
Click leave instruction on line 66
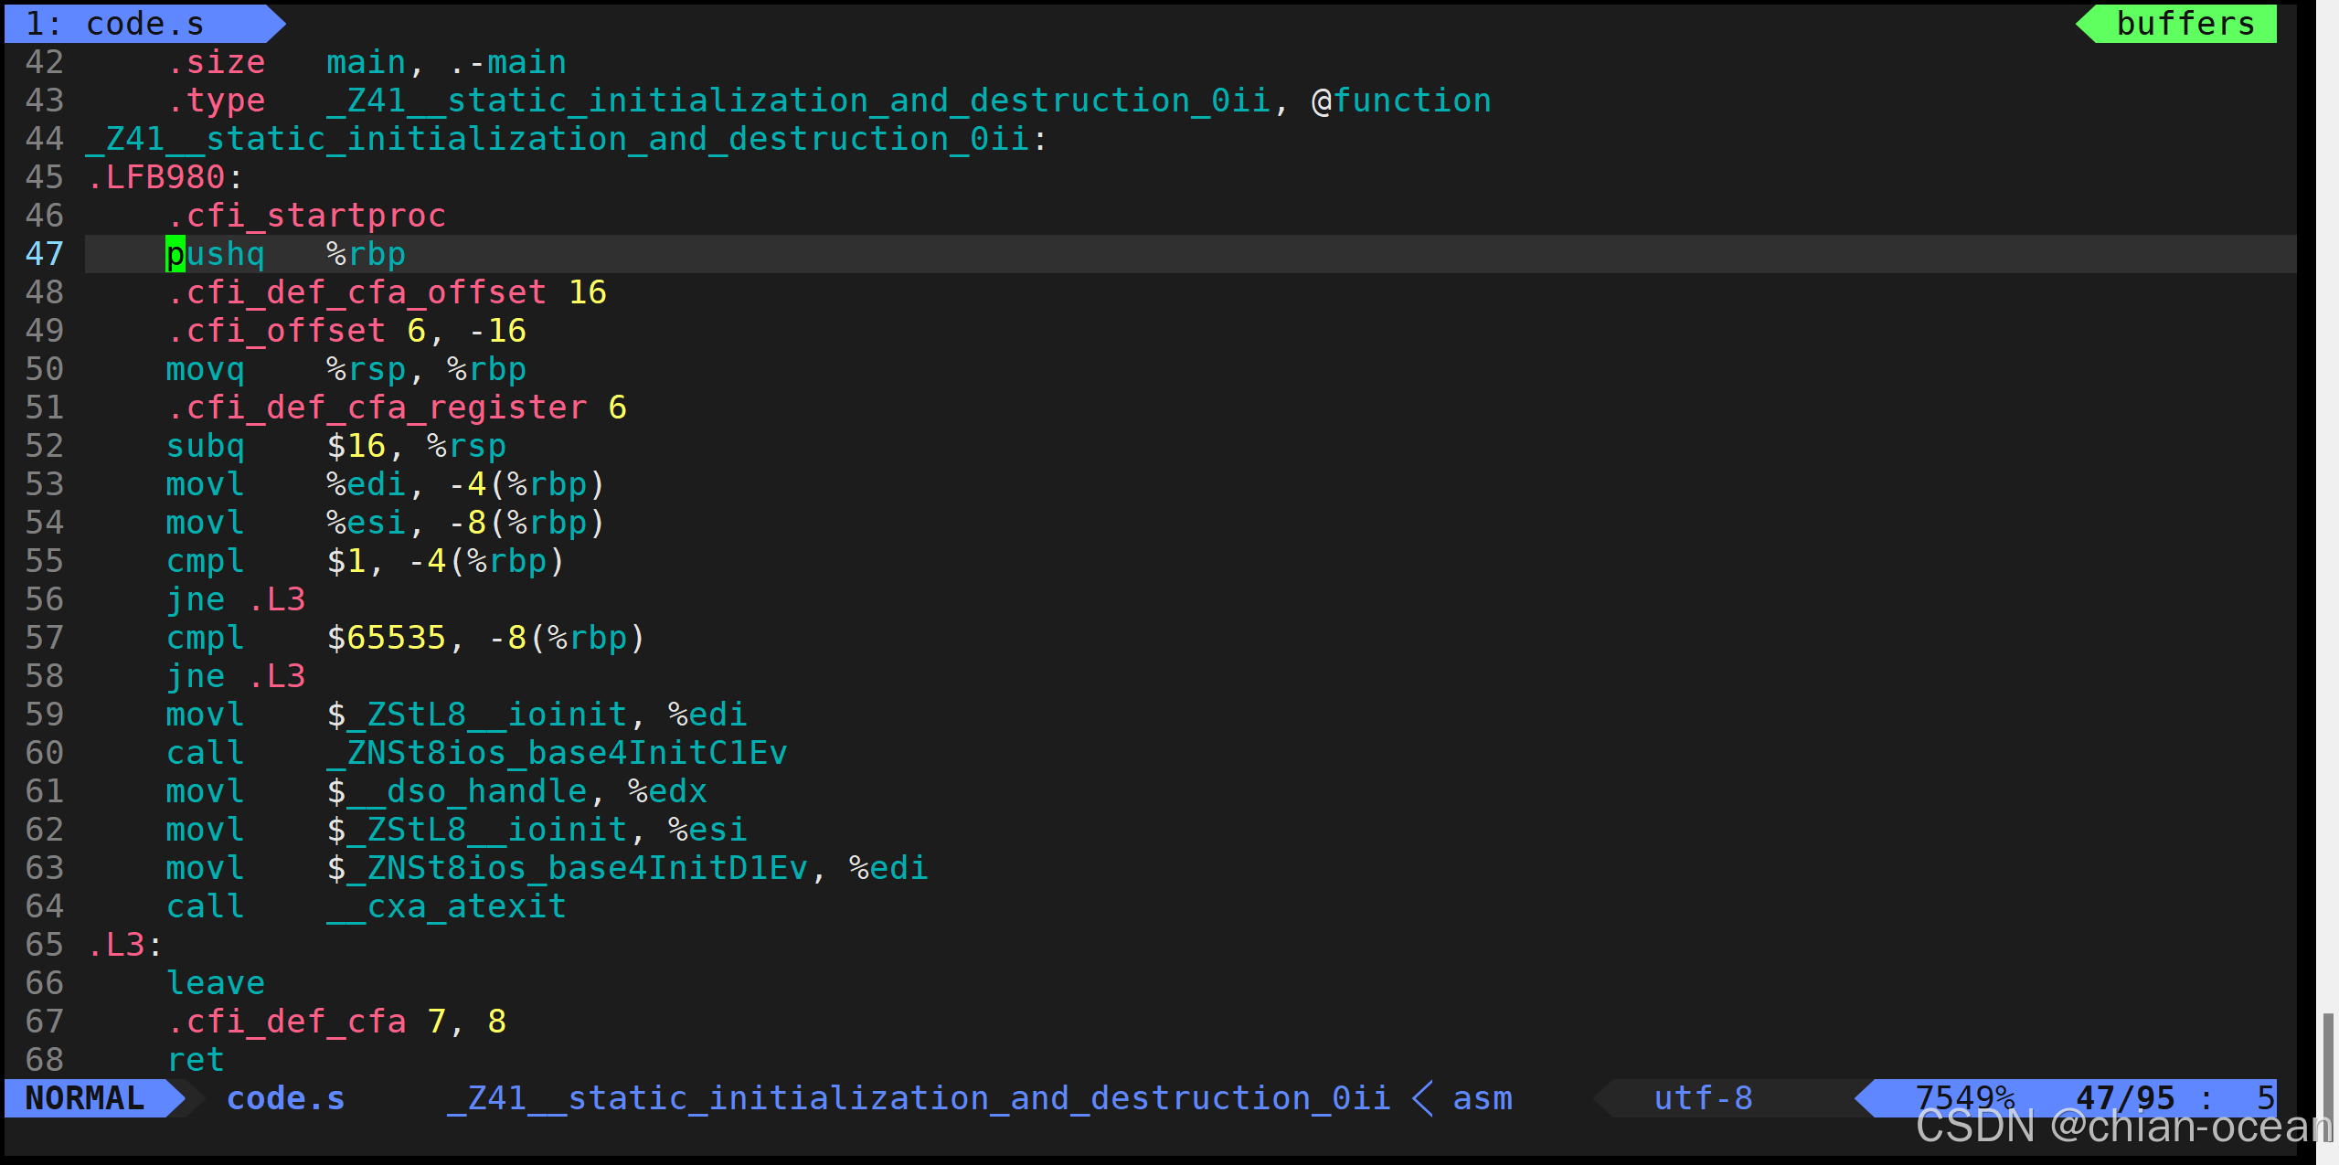point(216,983)
